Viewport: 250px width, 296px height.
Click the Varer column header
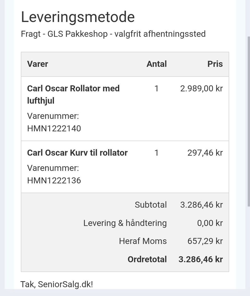(37, 64)
